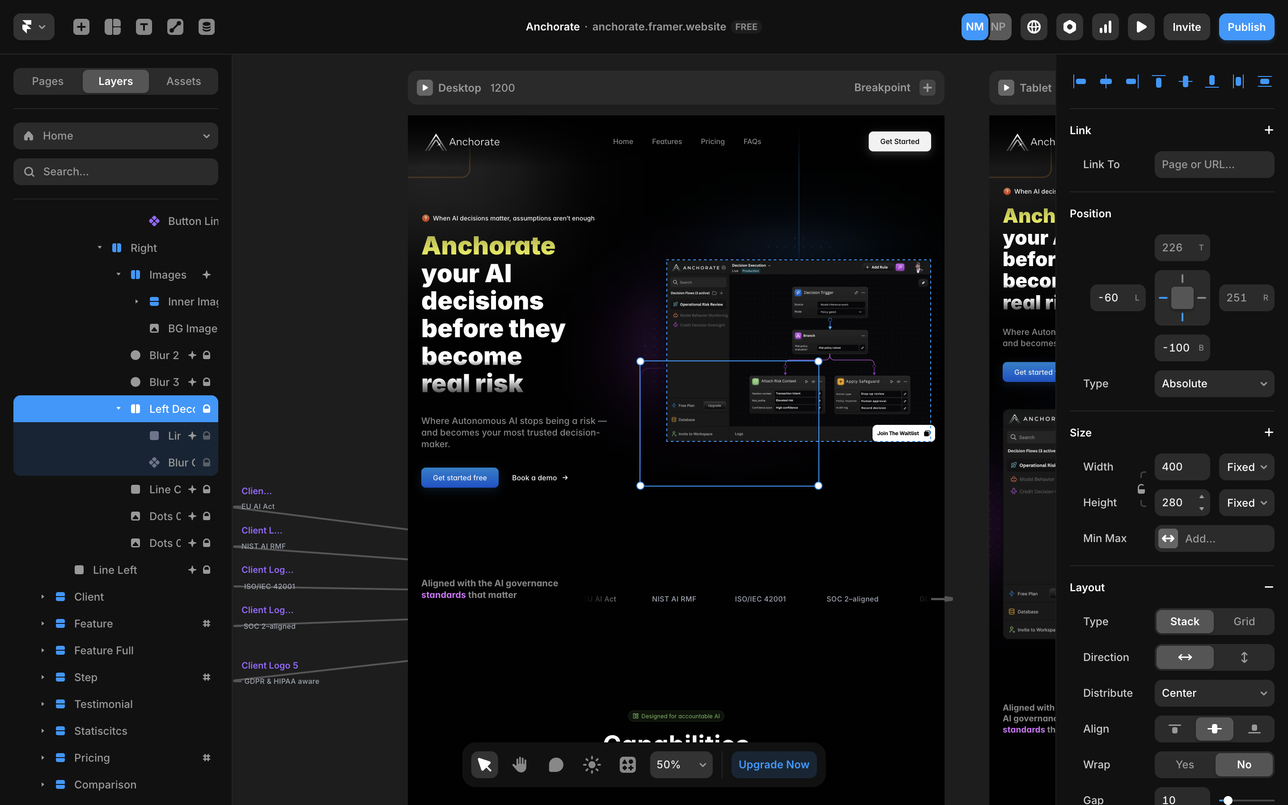
Task: Click the Publish button
Action: [1246, 27]
